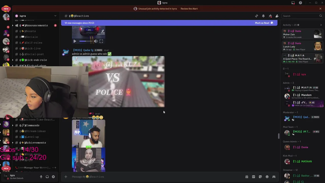Click the plus attach button
This screenshot has width=325, height=183.
66,177
